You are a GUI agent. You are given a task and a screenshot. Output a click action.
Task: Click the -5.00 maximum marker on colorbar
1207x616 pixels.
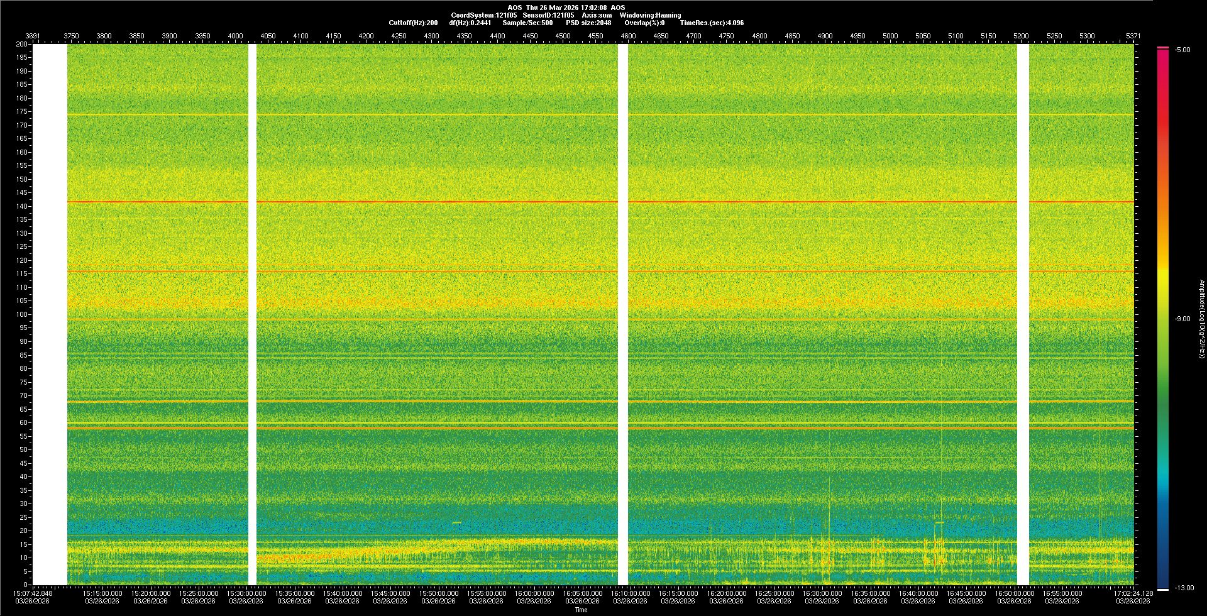(x=1163, y=48)
